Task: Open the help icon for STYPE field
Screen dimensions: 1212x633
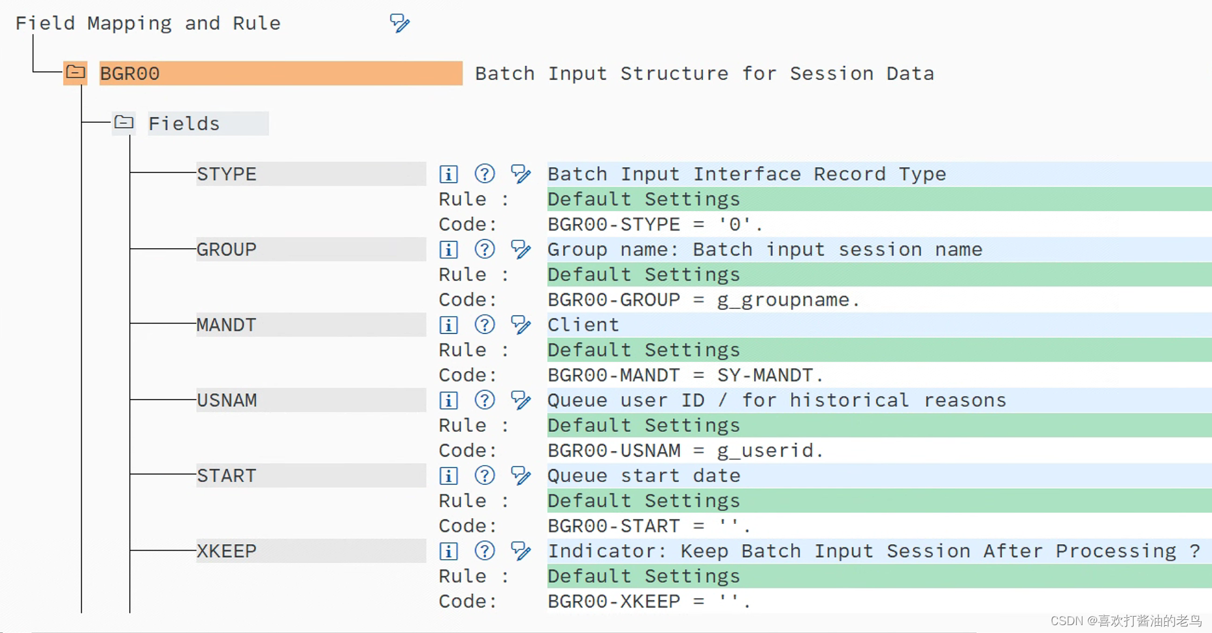Action: click(x=484, y=174)
